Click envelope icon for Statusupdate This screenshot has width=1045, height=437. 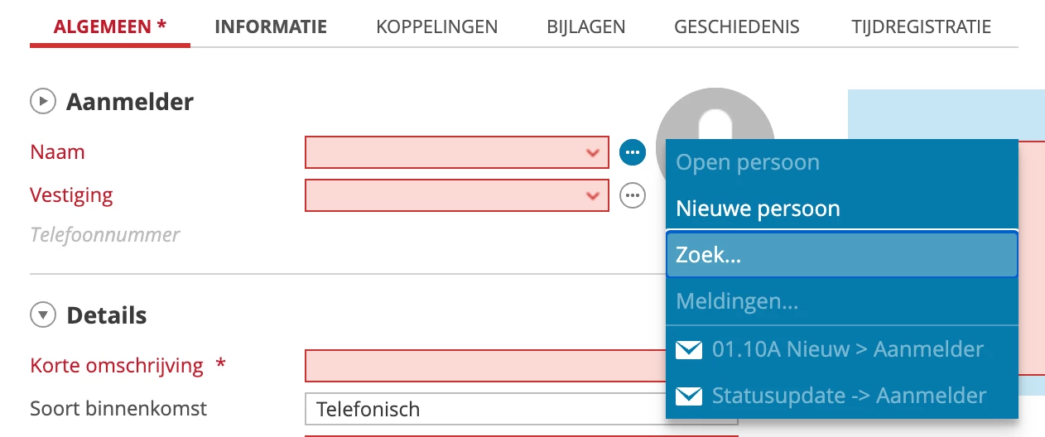pos(688,396)
